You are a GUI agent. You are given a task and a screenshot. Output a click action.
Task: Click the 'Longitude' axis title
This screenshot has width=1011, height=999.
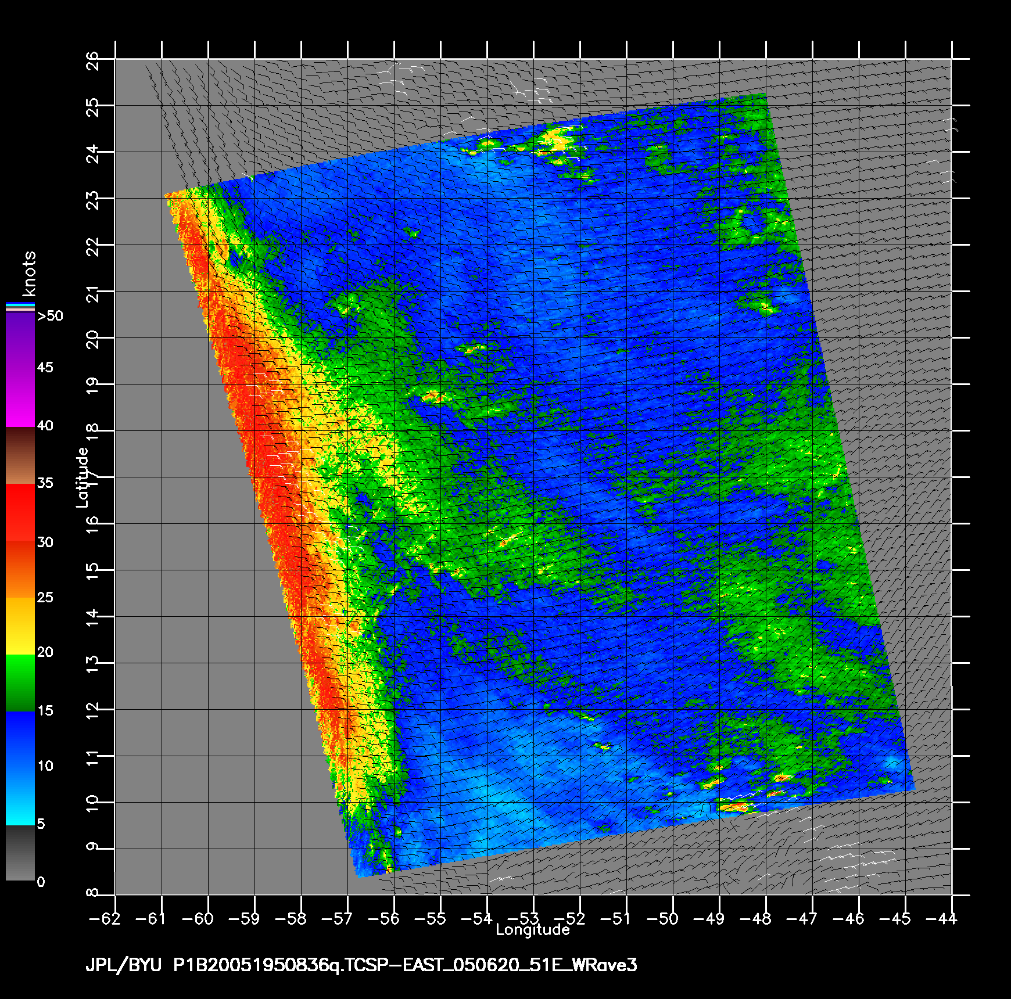(533, 930)
